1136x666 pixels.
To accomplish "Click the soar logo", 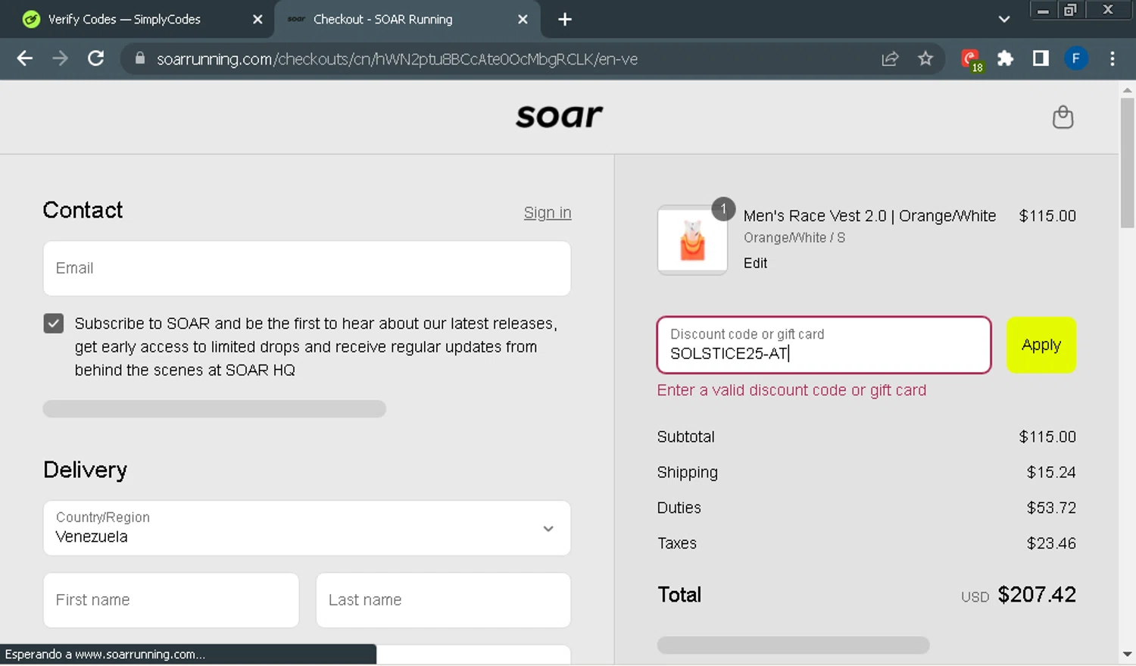I will click(x=559, y=115).
